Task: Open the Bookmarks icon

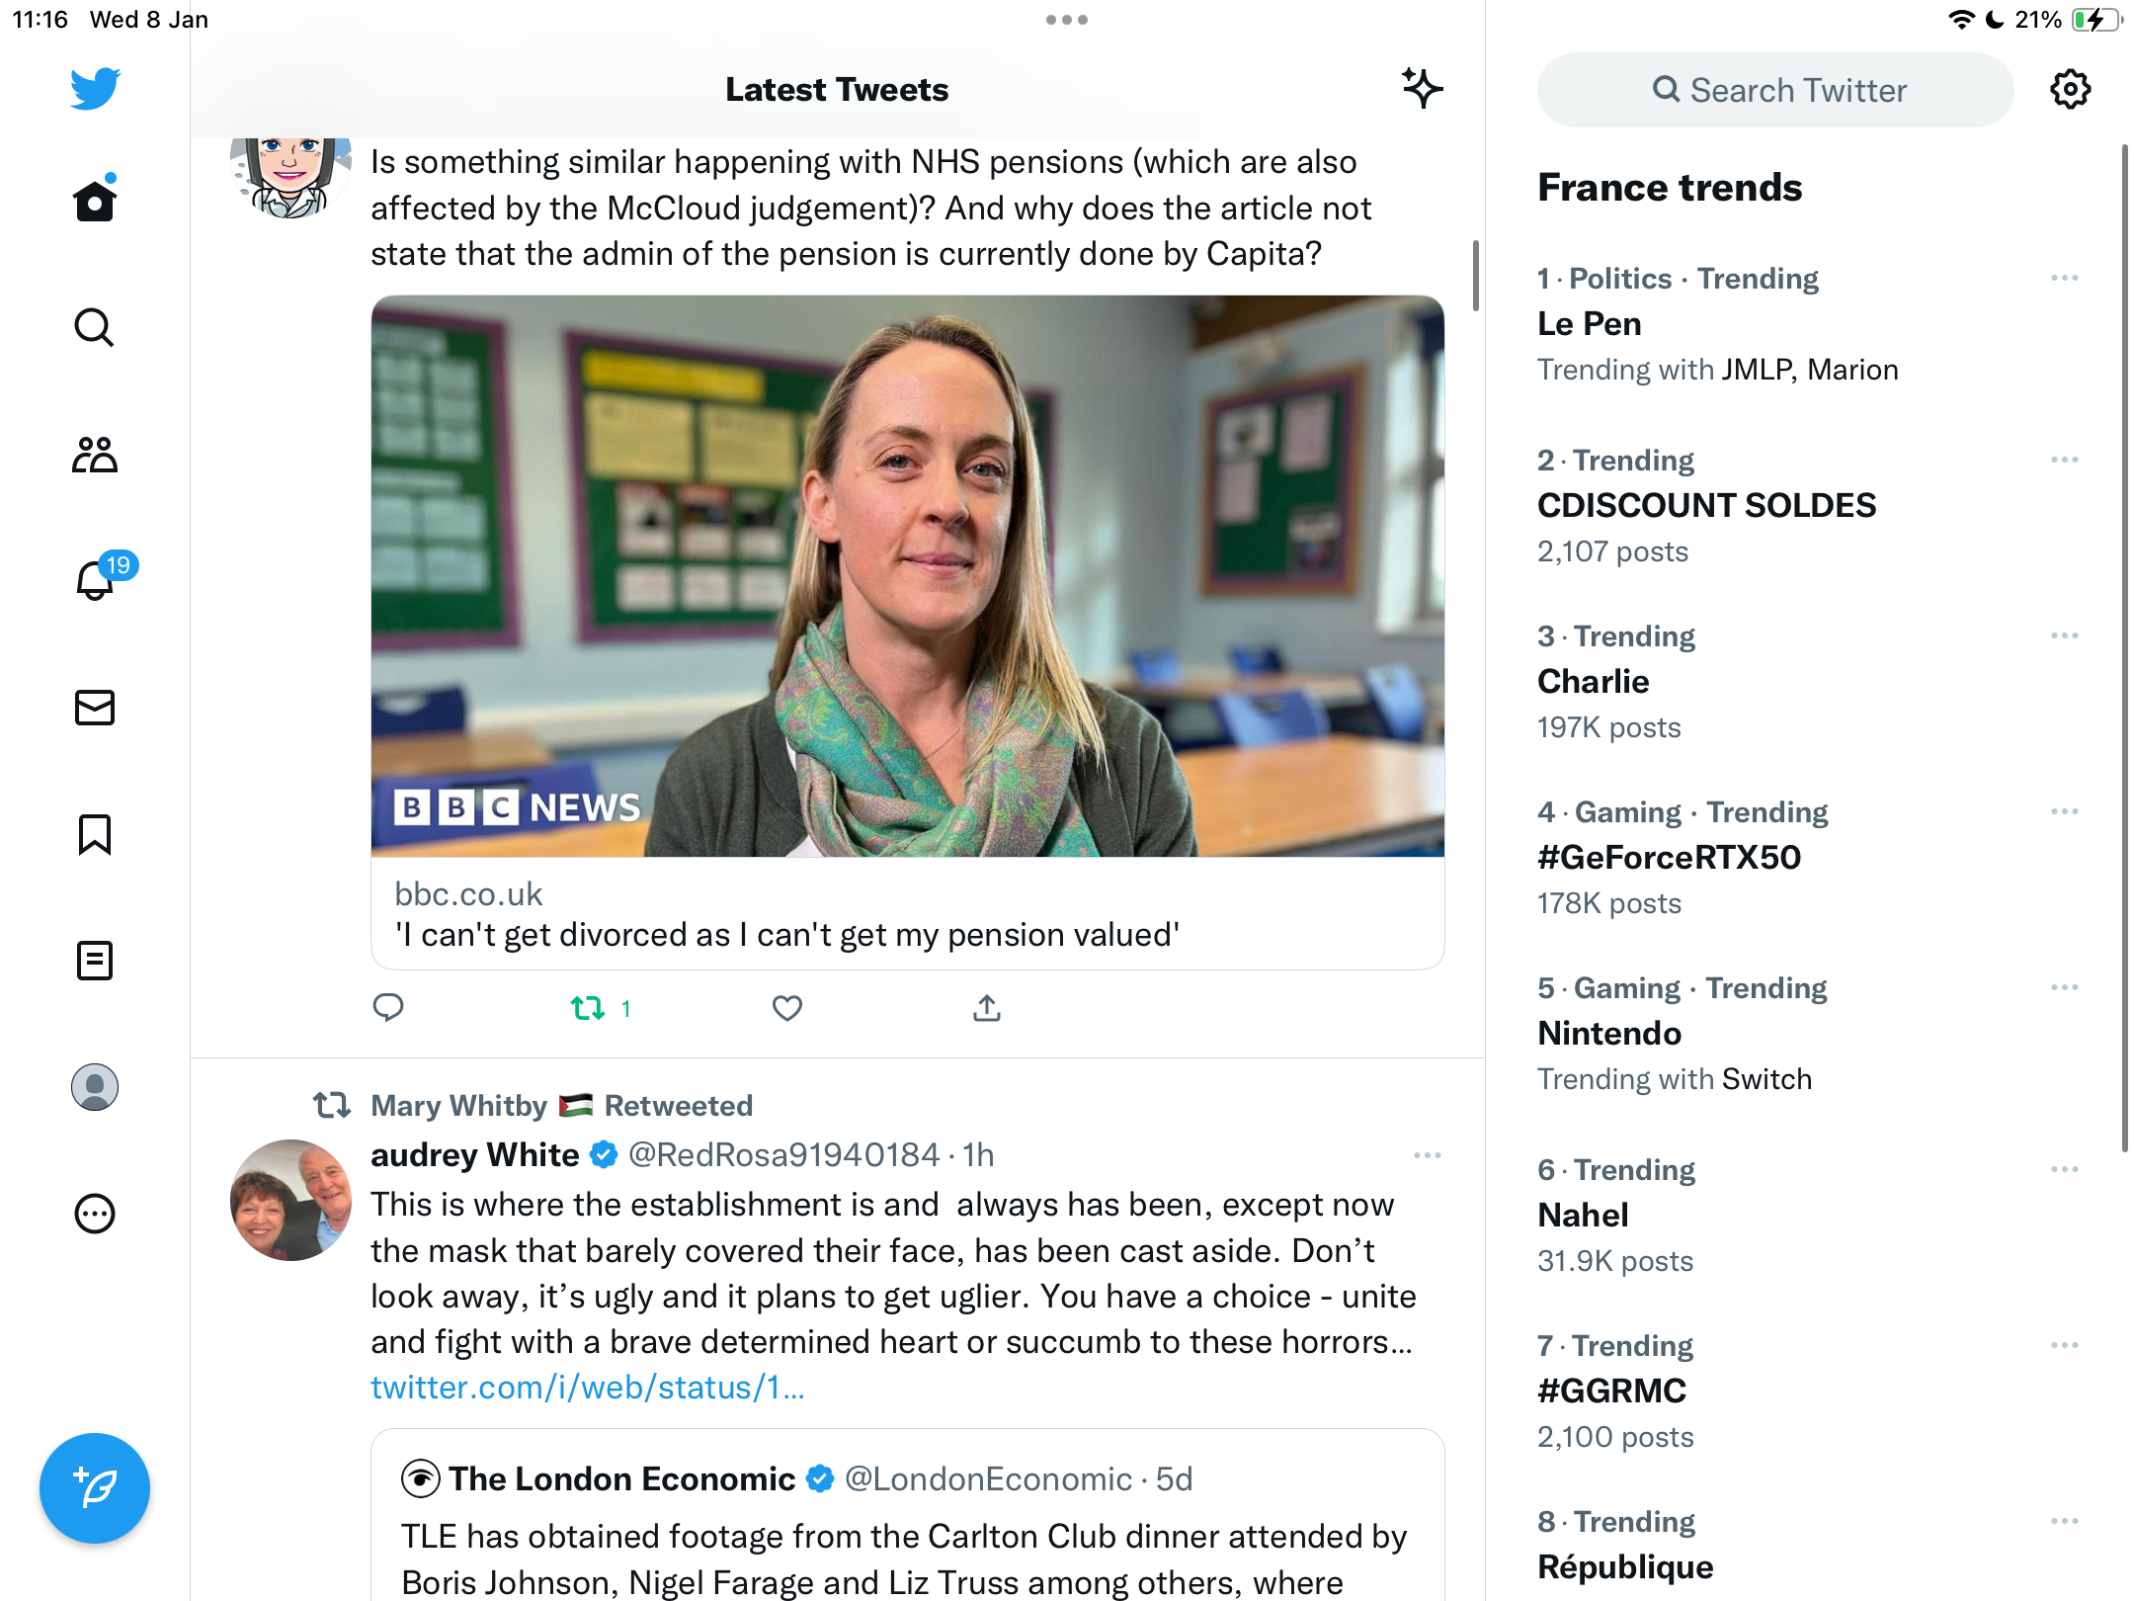Action: [x=95, y=834]
